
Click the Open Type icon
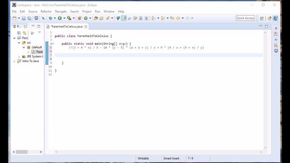96,18
